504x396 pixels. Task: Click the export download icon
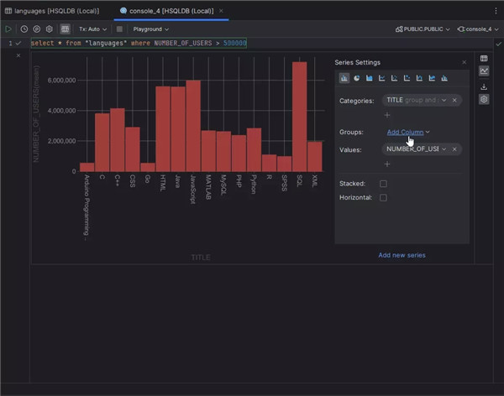tap(484, 86)
